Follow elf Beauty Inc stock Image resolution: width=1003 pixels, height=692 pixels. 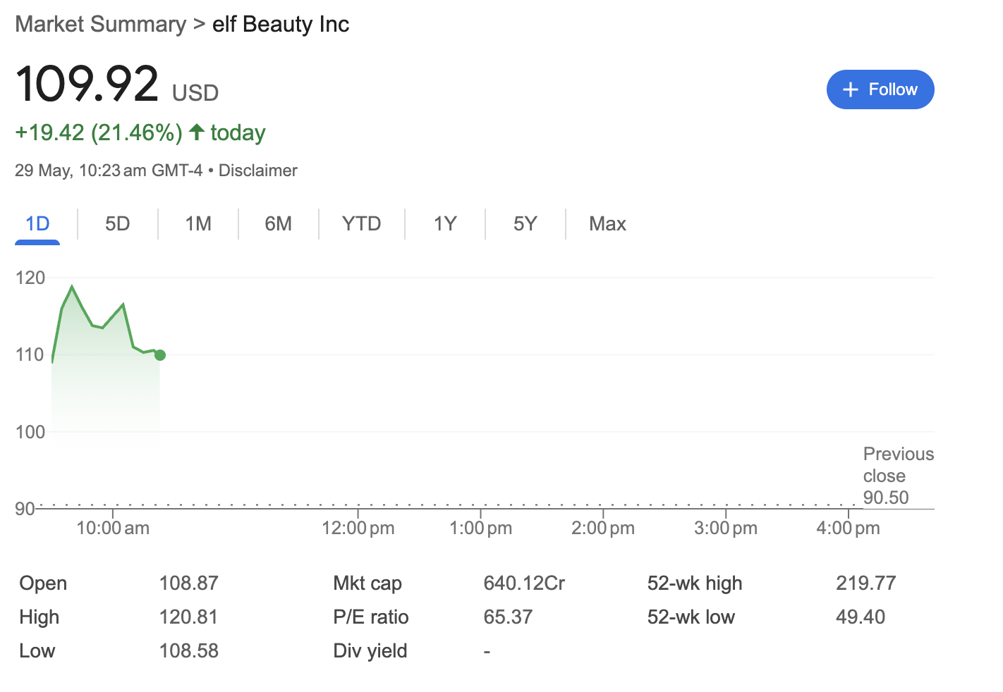tap(880, 89)
